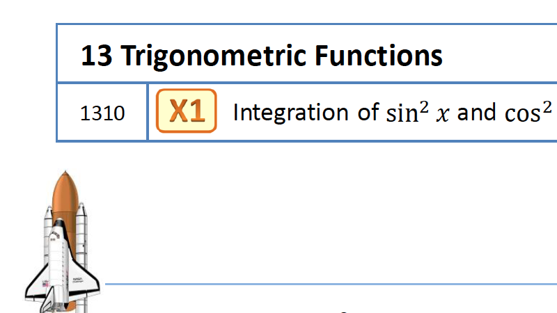Click the shuttle's black nose cone
557x313 pixels.
pyautogui.click(x=61, y=224)
